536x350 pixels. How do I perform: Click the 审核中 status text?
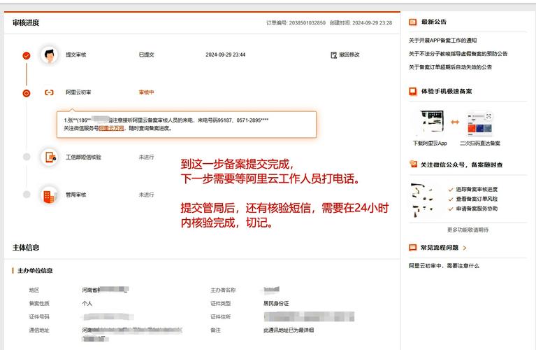pos(146,92)
